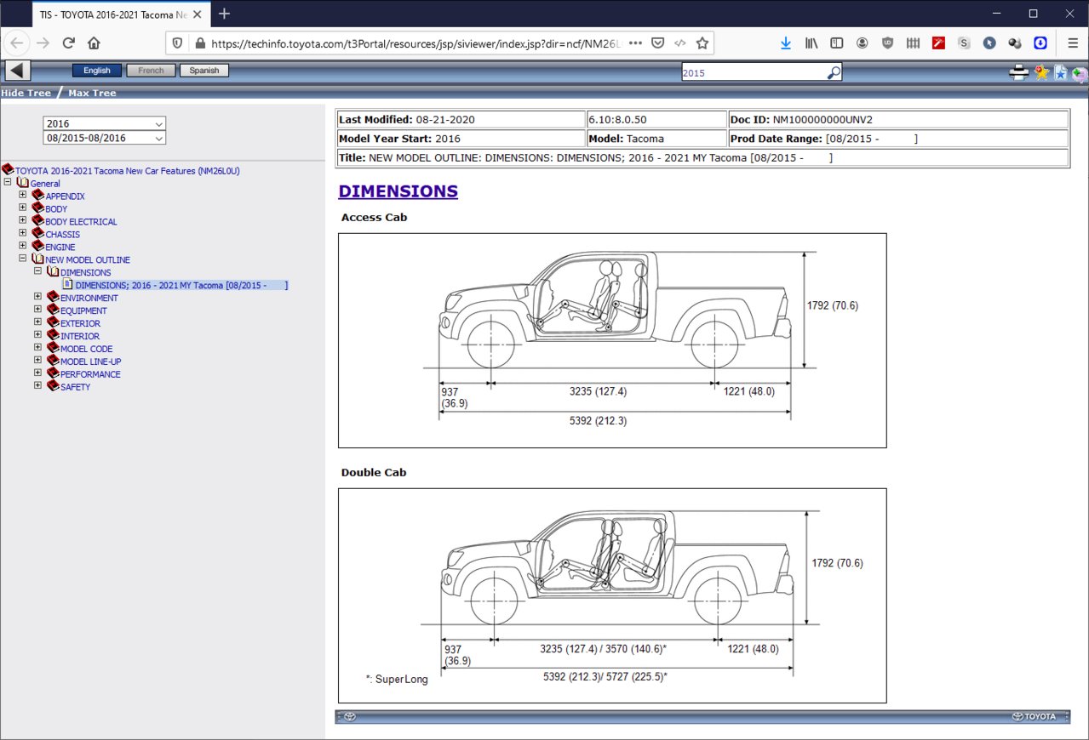This screenshot has height=740, width=1089.
Task: Open the EXTERIOR tree item
Action: (80, 324)
